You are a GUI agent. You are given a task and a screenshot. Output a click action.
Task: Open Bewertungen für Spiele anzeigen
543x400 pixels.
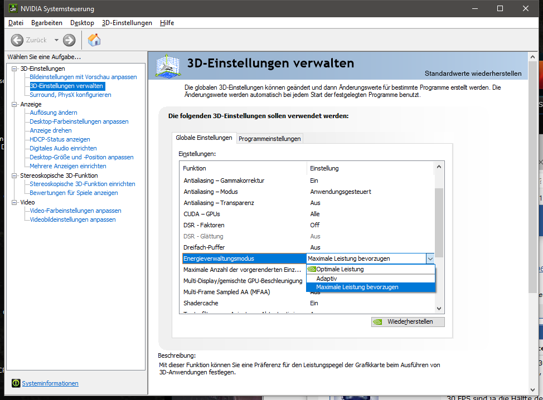coord(74,193)
